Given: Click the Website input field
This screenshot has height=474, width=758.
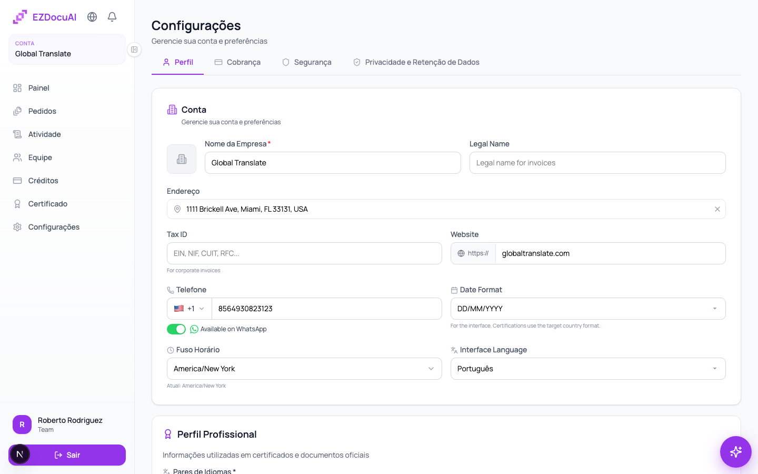Looking at the screenshot, I should (x=610, y=253).
